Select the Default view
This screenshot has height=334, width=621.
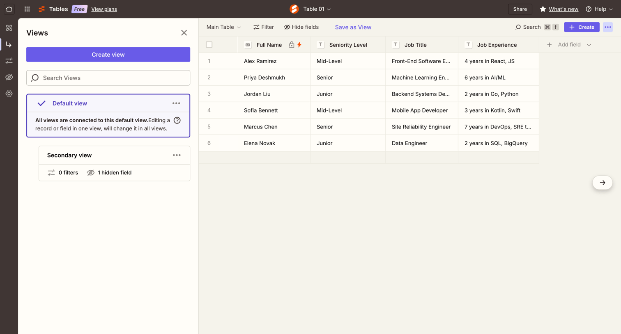click(70, 103)
